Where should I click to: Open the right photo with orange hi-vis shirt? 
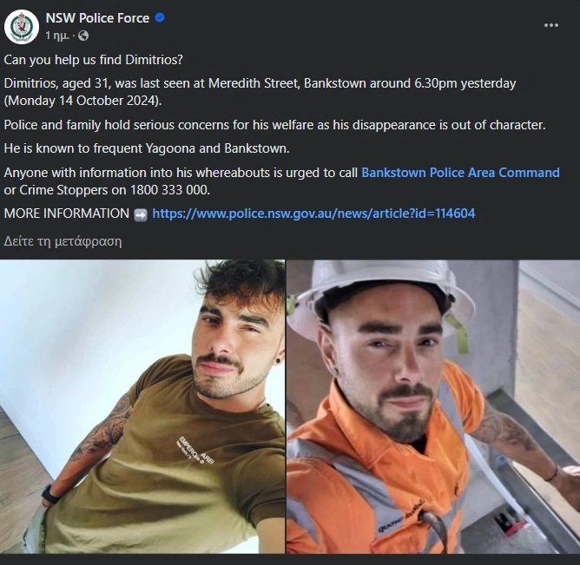click(433, 406)
